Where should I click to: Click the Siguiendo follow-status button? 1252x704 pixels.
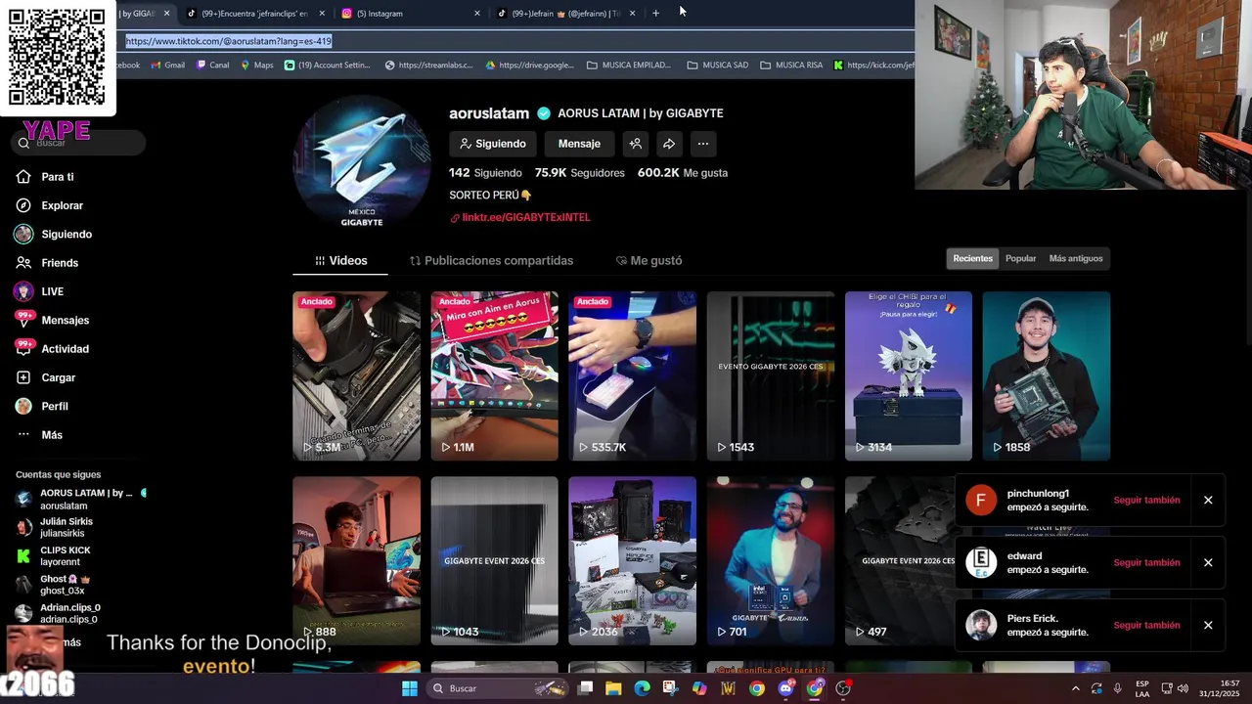(x=493, y=144)
